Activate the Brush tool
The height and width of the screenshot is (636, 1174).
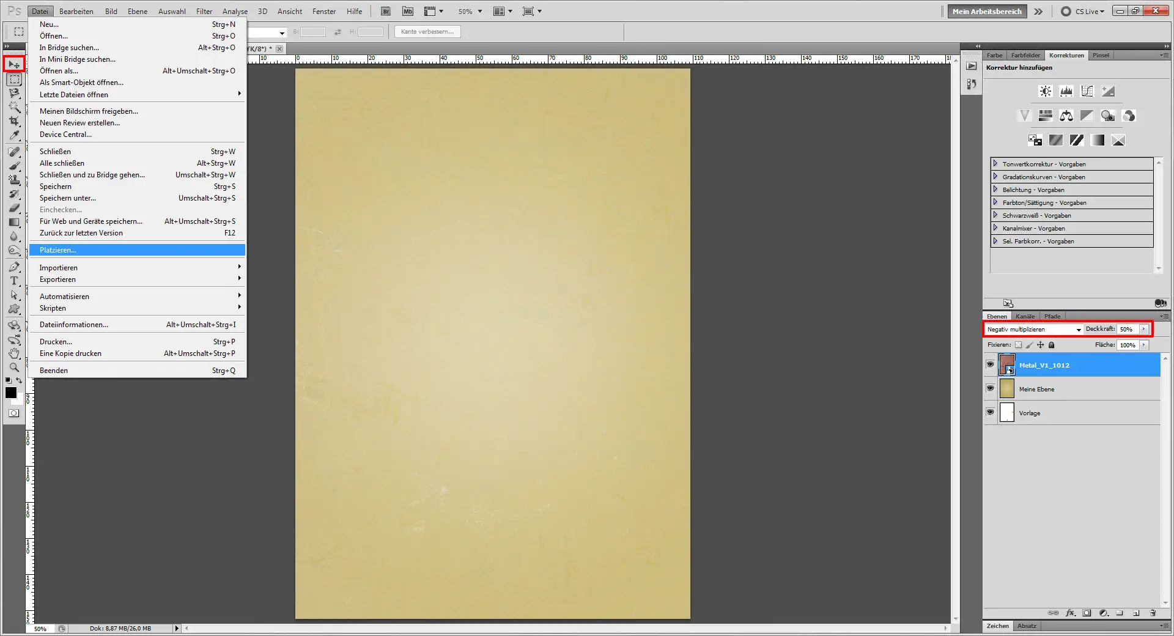coord(14,165)
